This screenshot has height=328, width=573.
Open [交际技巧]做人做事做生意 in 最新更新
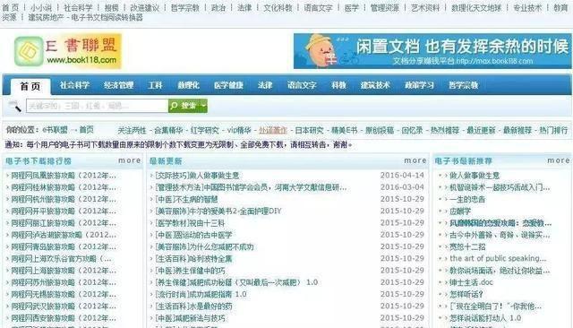point(197,176)
